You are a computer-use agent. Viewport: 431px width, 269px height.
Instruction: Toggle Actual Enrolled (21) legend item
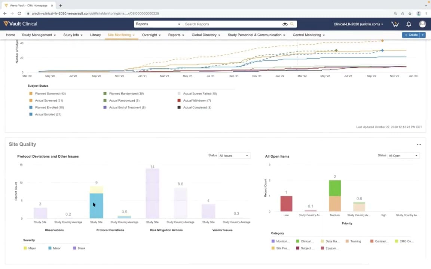pos(45,114)
